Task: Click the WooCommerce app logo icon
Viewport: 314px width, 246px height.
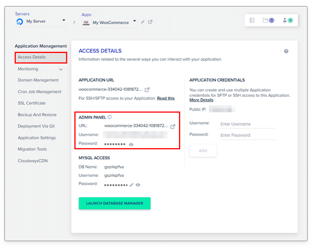Action: tap(86, 23)
